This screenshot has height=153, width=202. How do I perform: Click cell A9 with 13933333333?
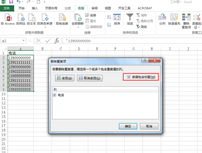click(21, 89)
